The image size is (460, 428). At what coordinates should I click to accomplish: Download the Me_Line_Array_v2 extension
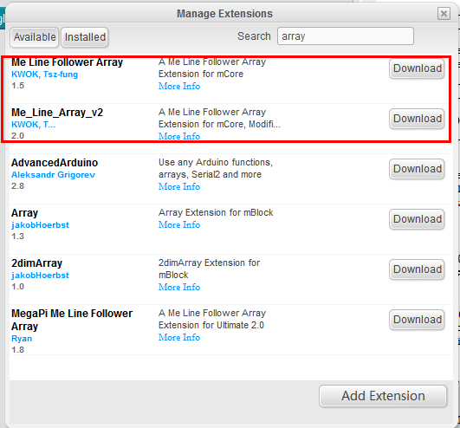pyautogui.click(x=417, y=119)
